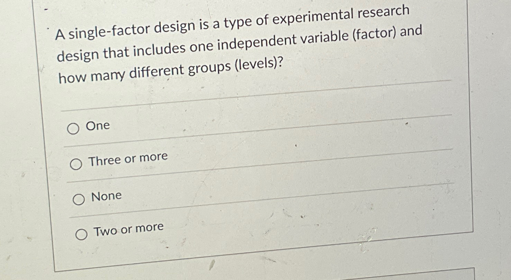Screen dimensions: 511x280
Task: Select the radio button for "One"
Action: click(74, 128)
